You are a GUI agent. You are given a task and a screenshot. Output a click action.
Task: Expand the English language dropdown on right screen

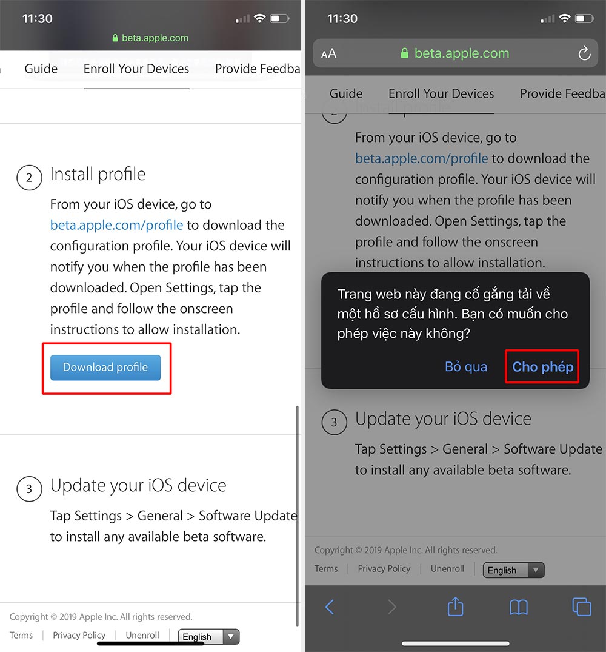[513, 570]
